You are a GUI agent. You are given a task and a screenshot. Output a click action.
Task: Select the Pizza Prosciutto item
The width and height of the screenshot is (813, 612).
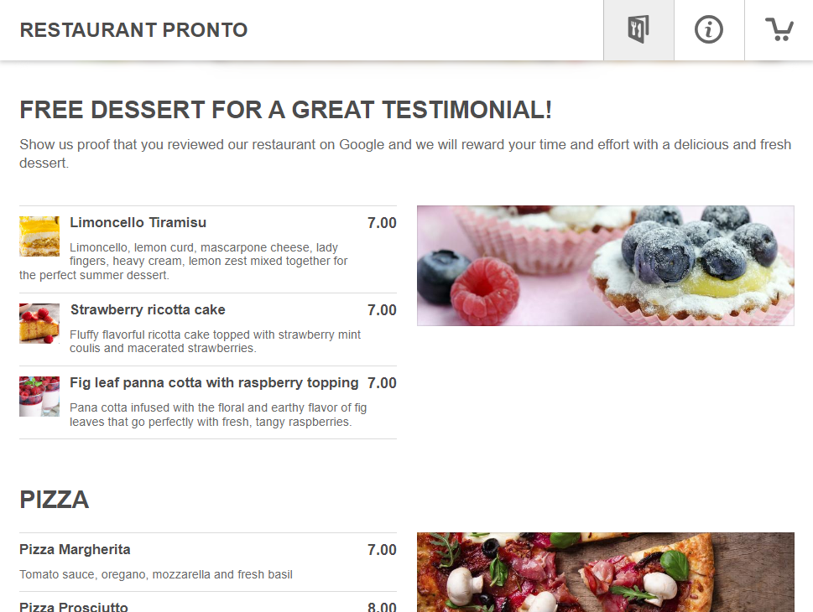[x=208, y=602]
